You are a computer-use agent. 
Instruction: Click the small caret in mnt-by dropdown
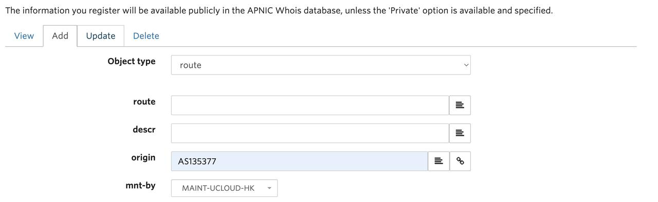click(269, 188)
